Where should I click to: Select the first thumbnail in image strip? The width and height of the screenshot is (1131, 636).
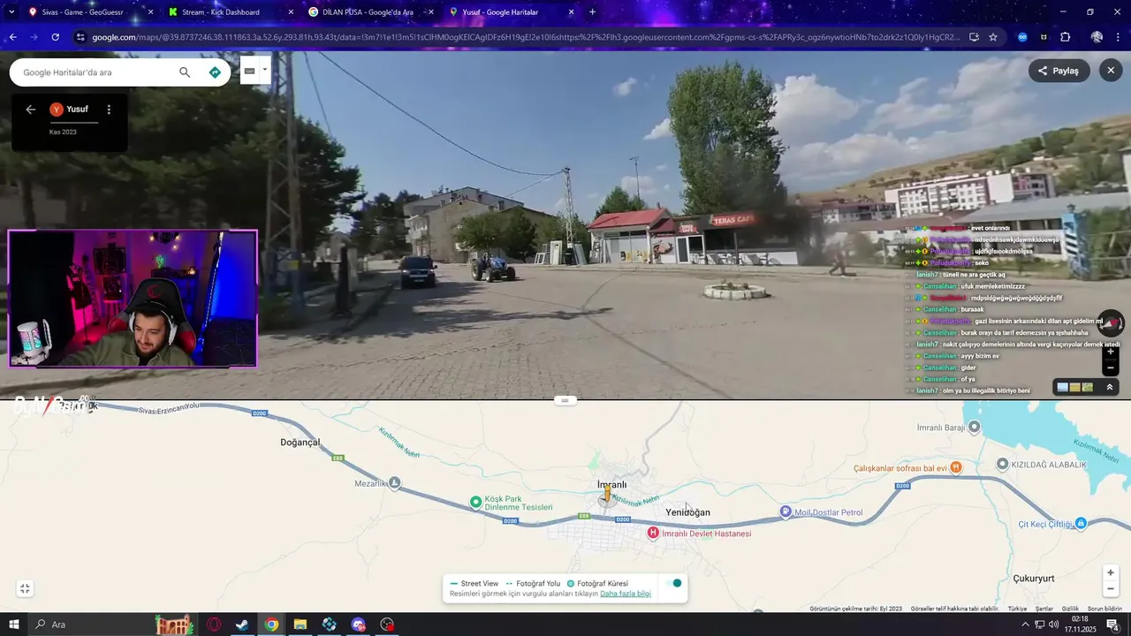coord(1062,387)
